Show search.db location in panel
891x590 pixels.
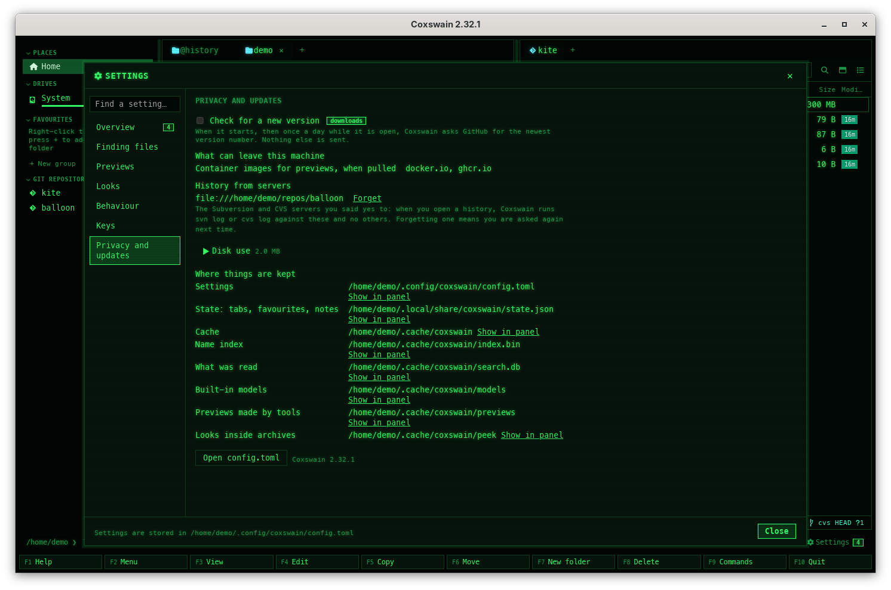pos(379,378)
